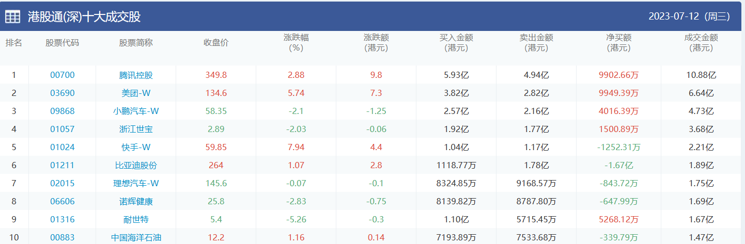
Task: Click the 港股通(深)十大成交股 title
Action: tap(84, 17)
